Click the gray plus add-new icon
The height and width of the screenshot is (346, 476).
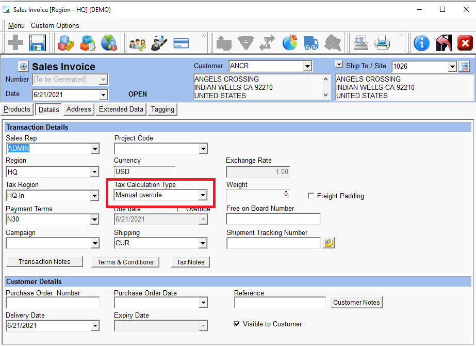[x=15, y=42]
